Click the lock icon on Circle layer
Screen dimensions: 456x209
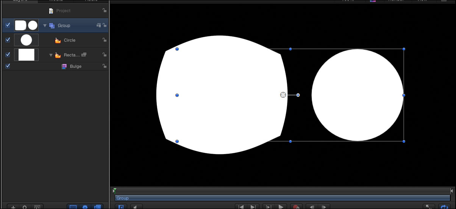click(104, 40)
